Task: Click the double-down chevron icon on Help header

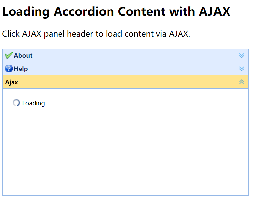Action: (x=242, y=69)
